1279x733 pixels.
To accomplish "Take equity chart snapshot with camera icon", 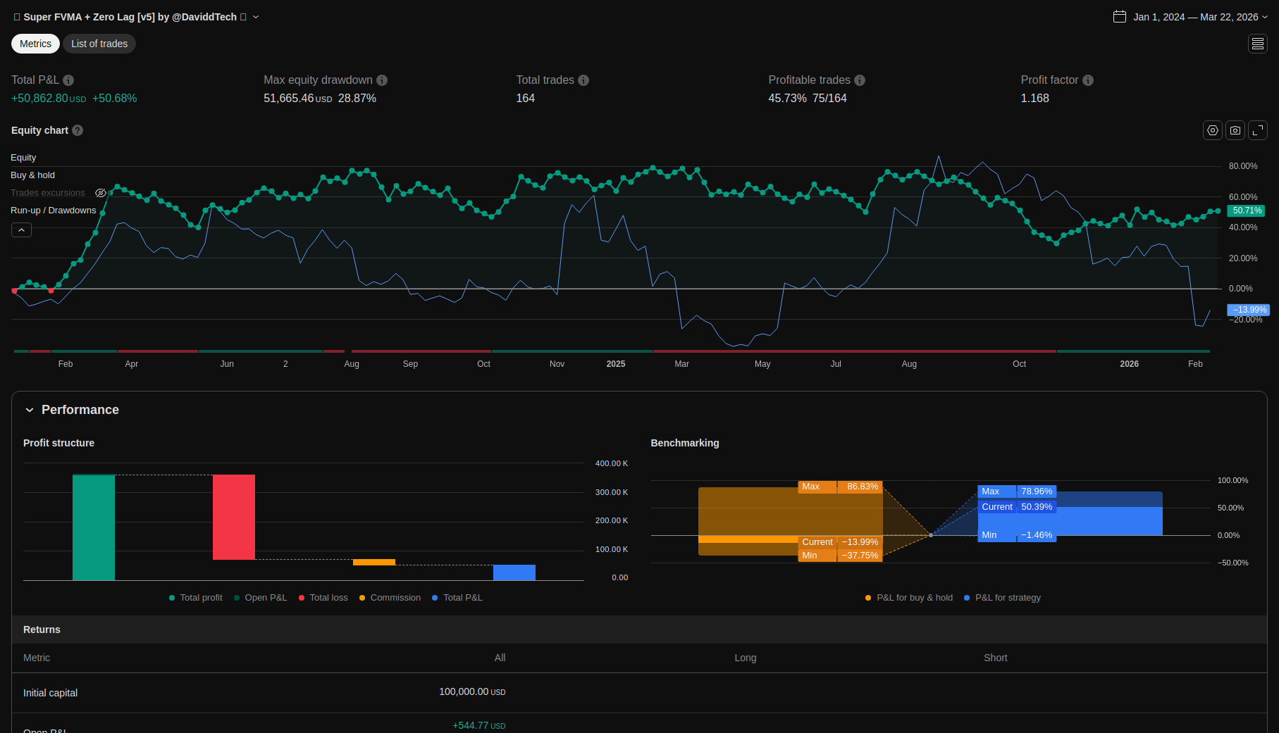I will point(1235,130).
